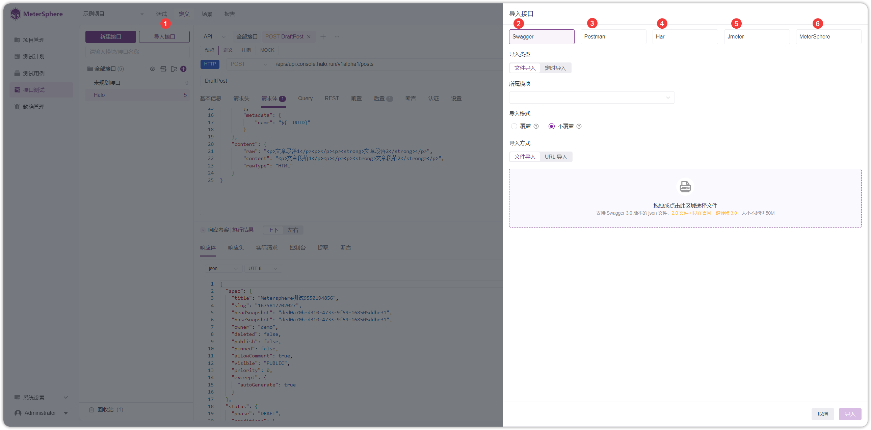Click the 请输入模块/接口名称 search field
The width and height of the screenshot is (871, 430).
[137, 52]
